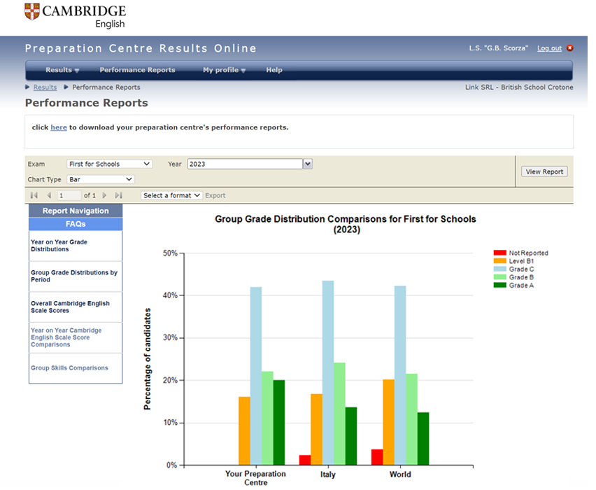Image resolution: width=596 pixels, height=490 pixels.
Task: Click the Performance Reports page heading
Action: tap(87, 103)
